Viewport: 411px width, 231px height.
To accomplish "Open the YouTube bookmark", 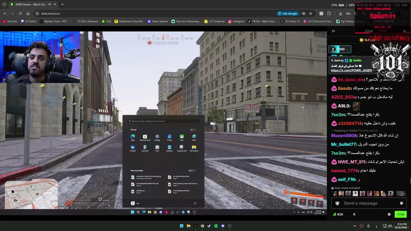I will pos(10,21).
